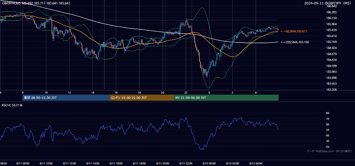Click the 9/12 00:00 time axis label
355x166 pixels.
pyautogui.click(x=209, y=164)
